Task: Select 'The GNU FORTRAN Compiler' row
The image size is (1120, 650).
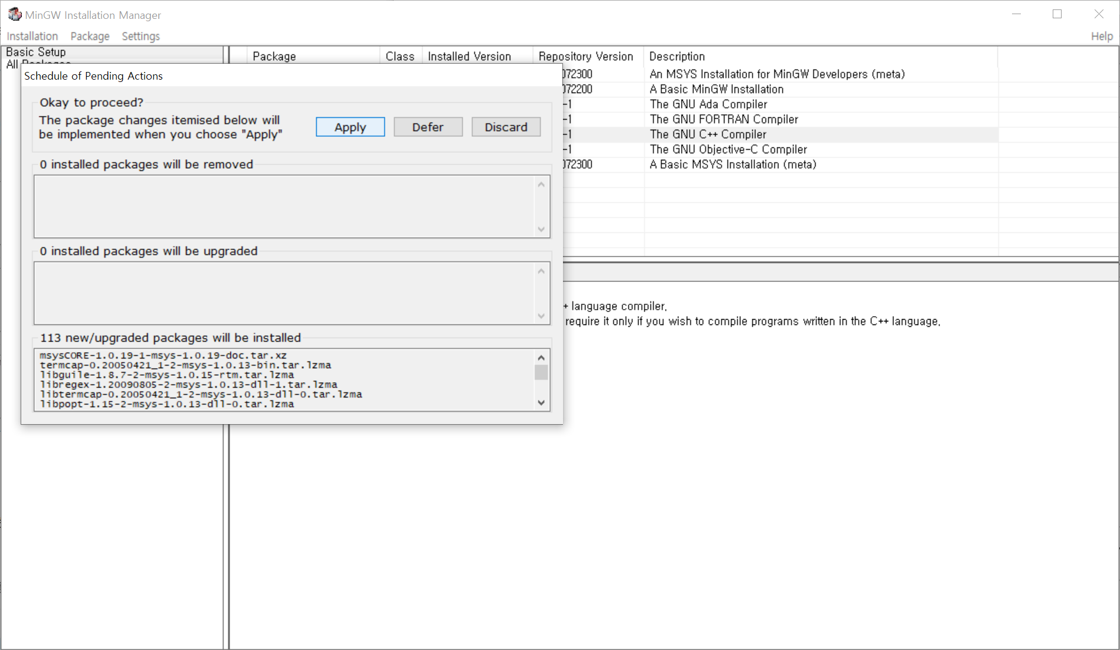Action: point(780,119)
